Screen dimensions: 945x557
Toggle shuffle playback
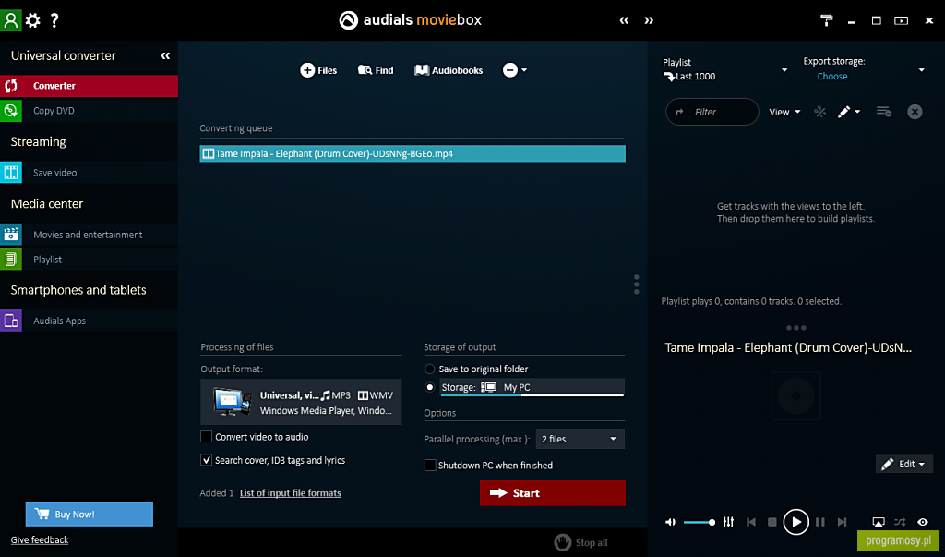(x=900, y=522)
